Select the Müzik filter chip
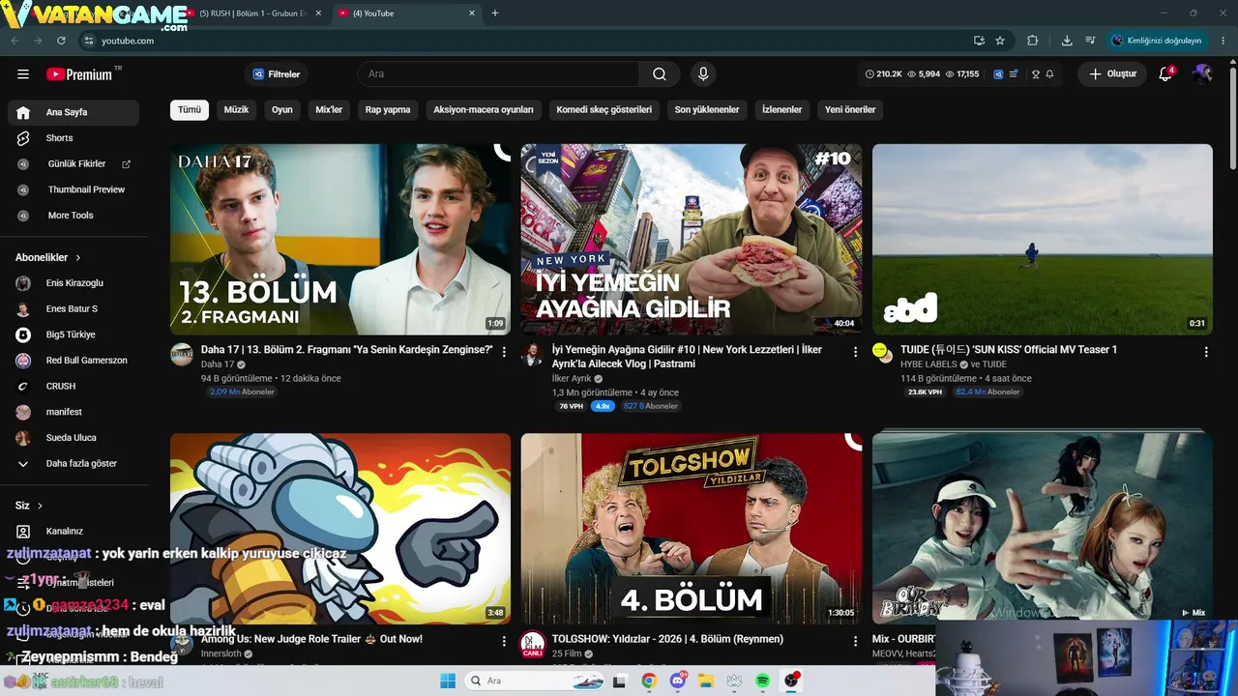 (237, 110)
